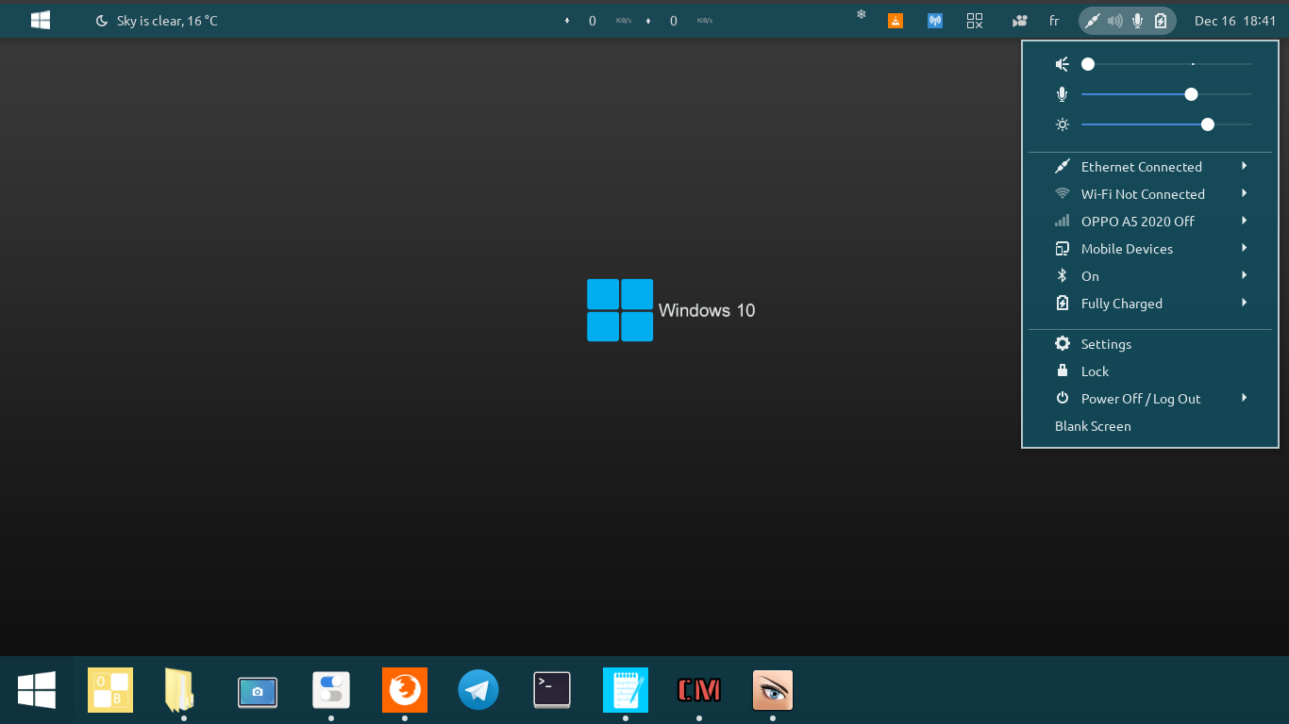
Task: Adjust the output volume slider
Action: click(1166, 64)
